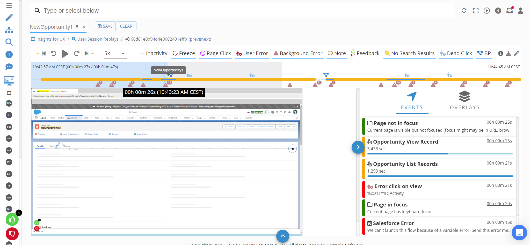The image size is (530, 245).
Task: Download the session replay
Action: [509, 54]
